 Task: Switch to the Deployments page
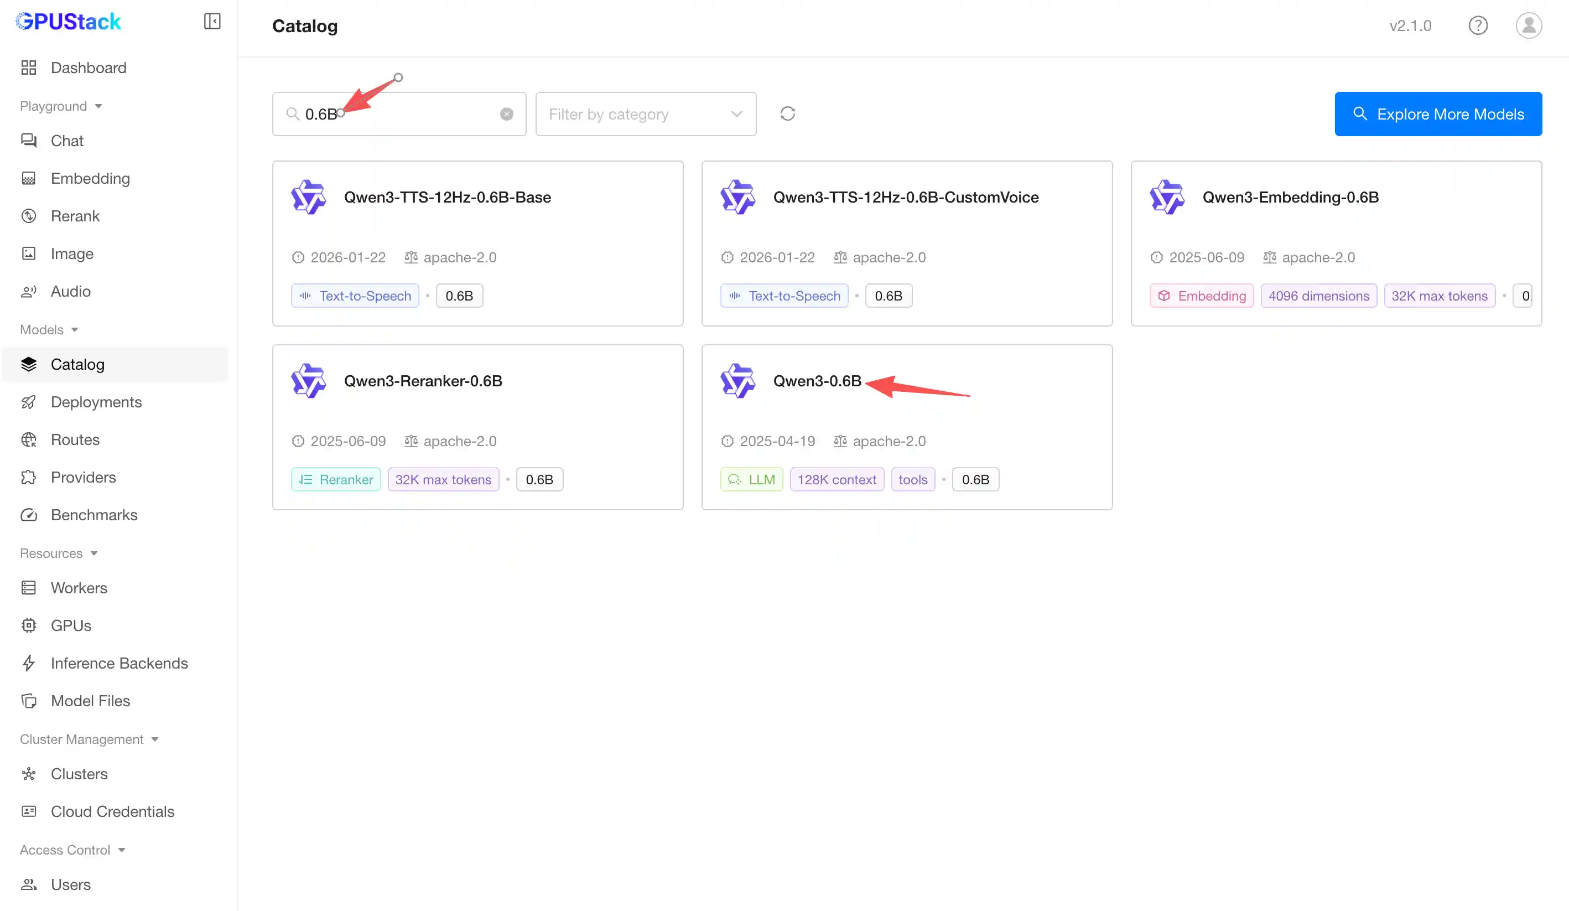point(96,402)
